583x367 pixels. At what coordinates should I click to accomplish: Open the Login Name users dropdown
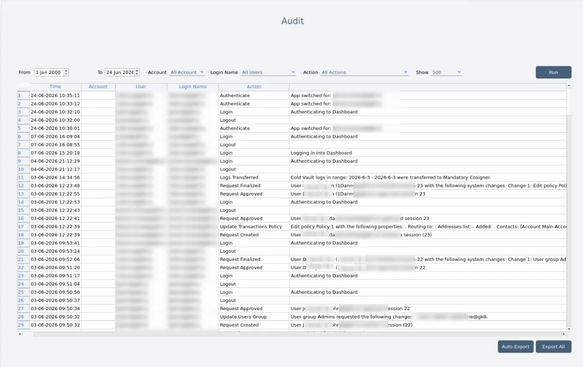(268, 72)
